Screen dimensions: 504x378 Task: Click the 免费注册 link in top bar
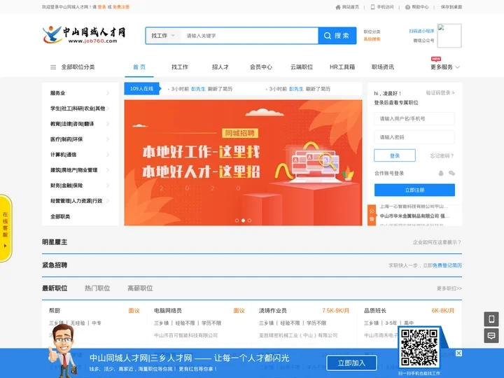(x=121, y=7)
